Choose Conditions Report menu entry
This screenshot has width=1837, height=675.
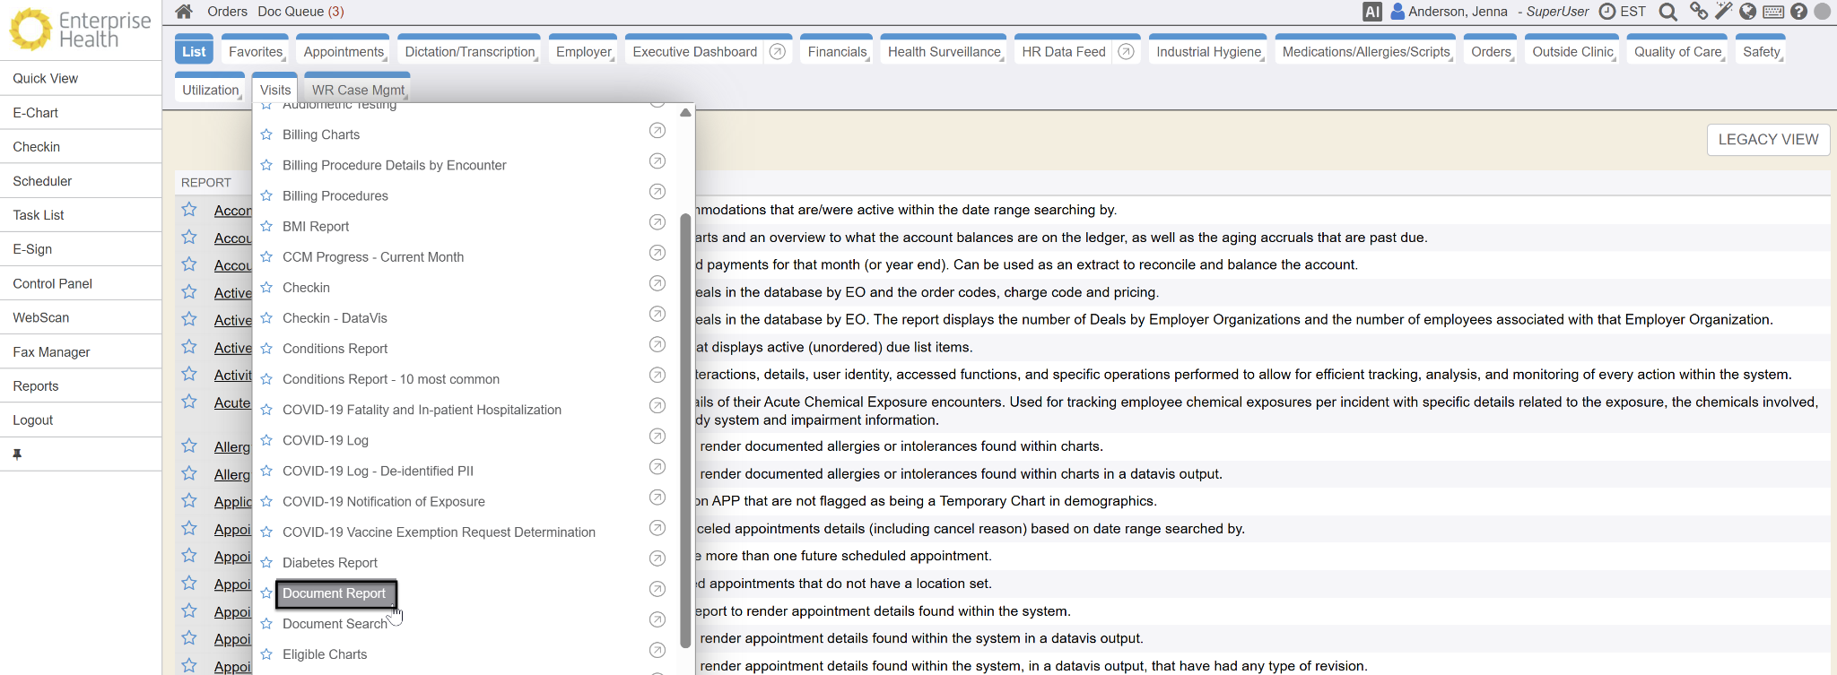point(335,349)
